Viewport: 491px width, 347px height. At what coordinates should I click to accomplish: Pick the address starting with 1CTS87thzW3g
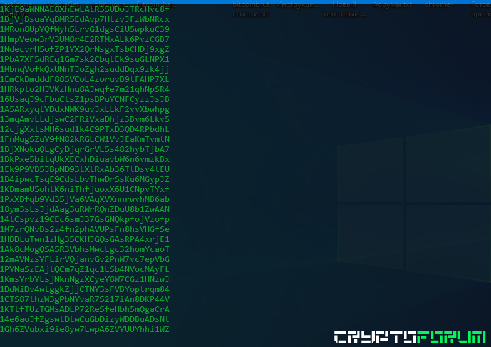85,299
